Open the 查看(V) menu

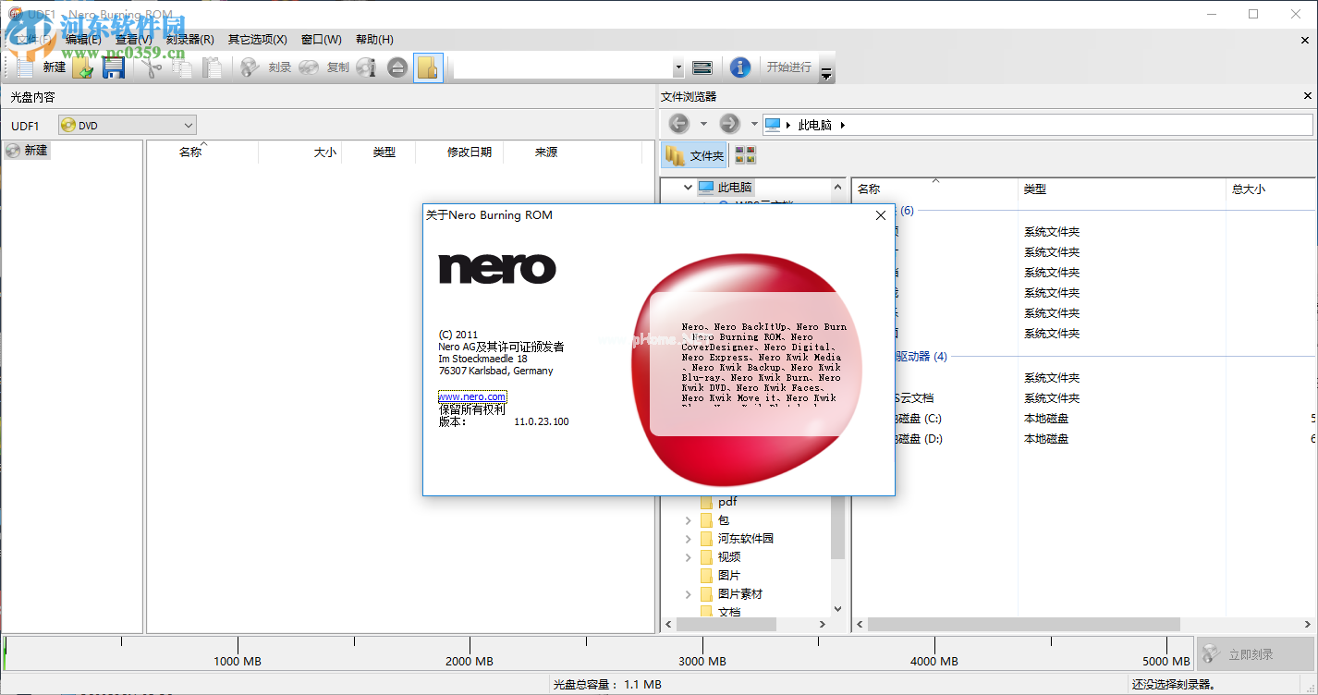pyautogui.click(x=134, y=40)
